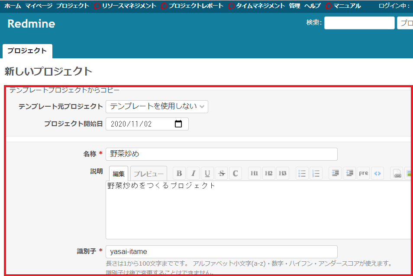This screenshot has height=276, width=413.
Task: Insert inline code with C button
Action: (236, 173)
